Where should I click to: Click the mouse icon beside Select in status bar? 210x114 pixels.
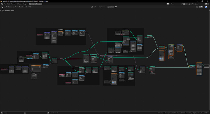tap(2, 113)
